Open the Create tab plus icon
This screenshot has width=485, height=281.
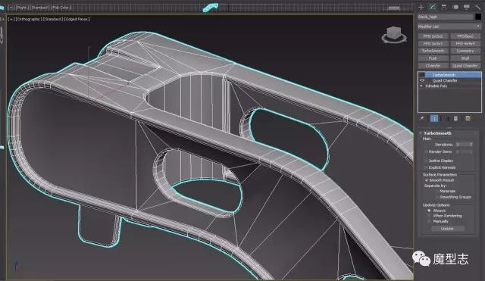[421, 7]
